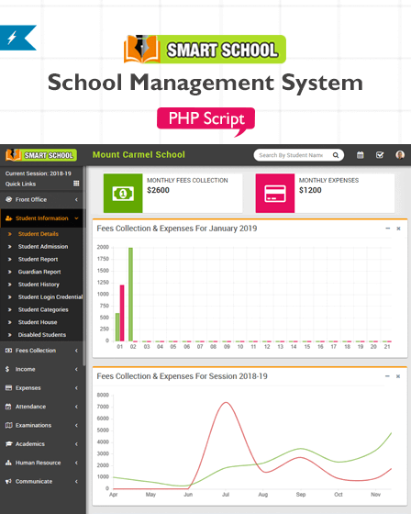Click the Student Information sidebar icon
The width and height of the screenshot is (411, 514).
coord(9,218)
